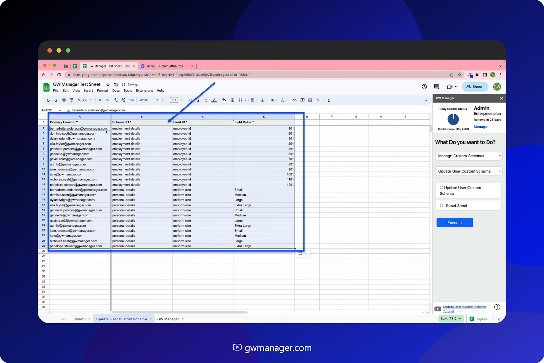544x363 pixels.
Task: Open the zoom 100% dropdown
Action: (x=85, y=100)
